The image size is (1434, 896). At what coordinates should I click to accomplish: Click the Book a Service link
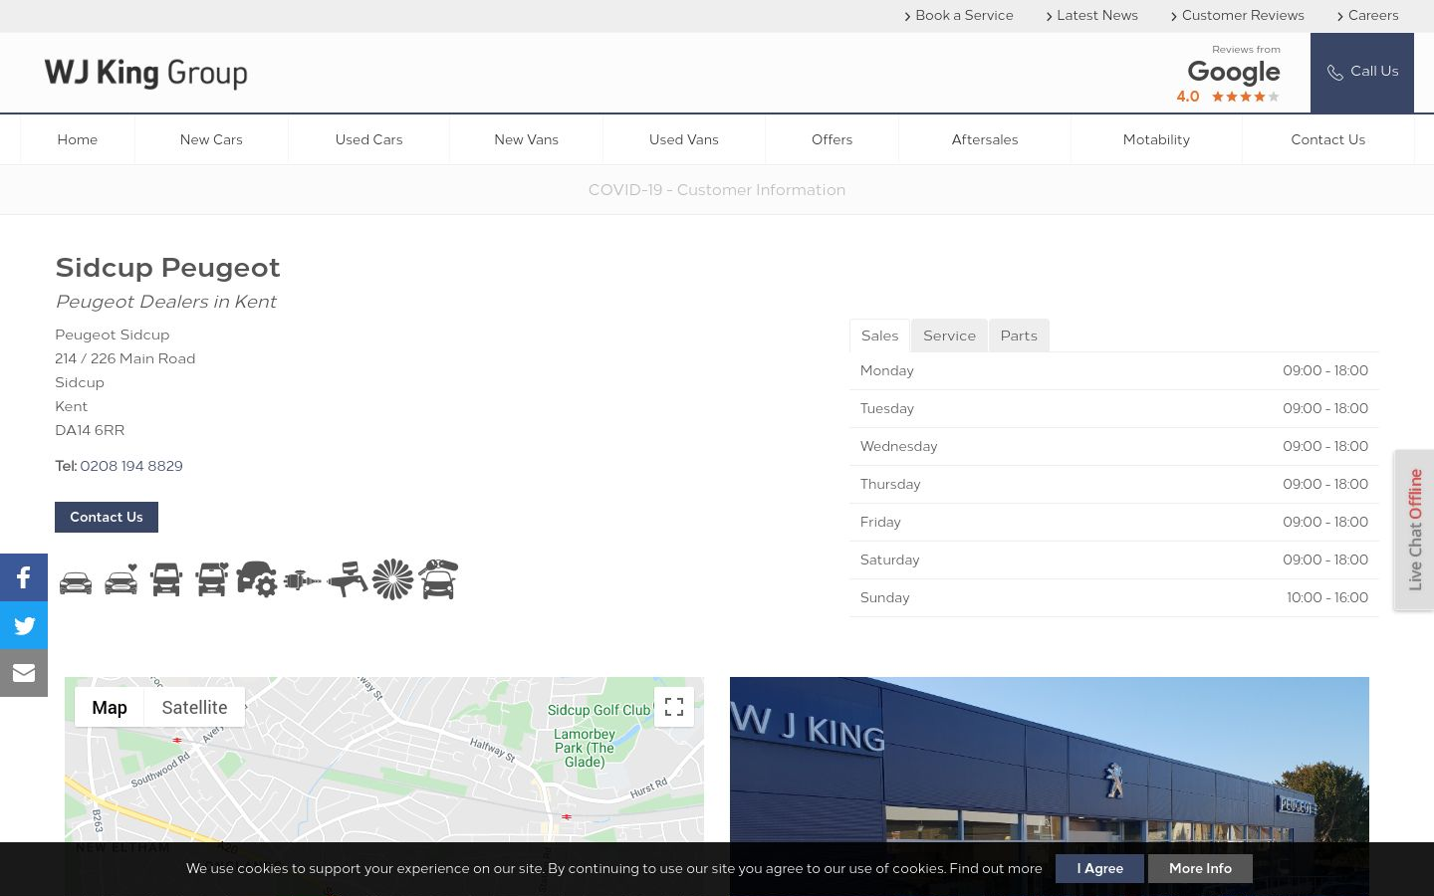(958, 15)
